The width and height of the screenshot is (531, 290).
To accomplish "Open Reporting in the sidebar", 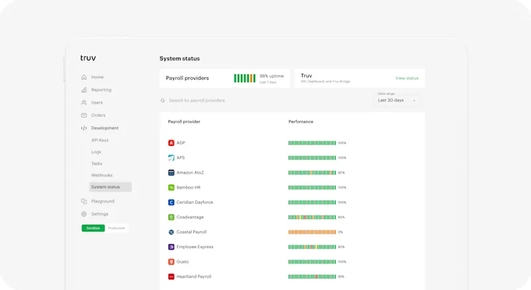I will [102, 90].
